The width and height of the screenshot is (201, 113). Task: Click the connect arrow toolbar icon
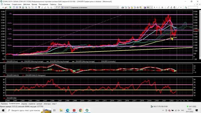point(3,8)
